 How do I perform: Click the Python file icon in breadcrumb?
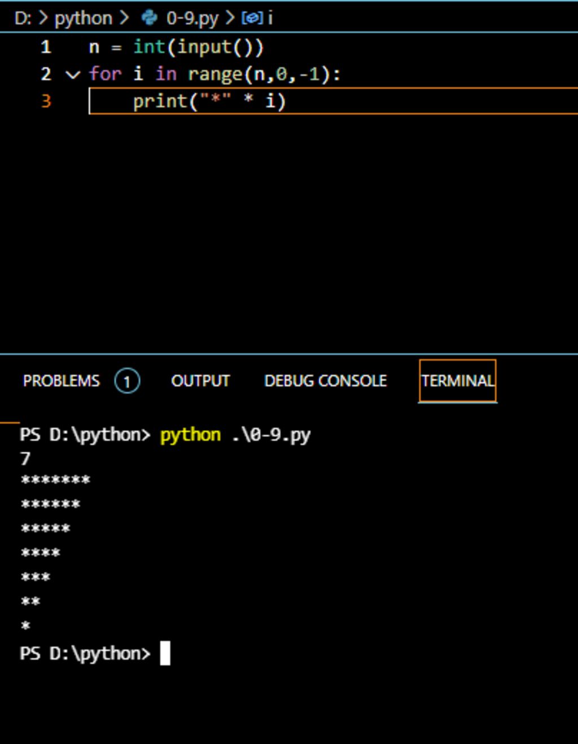point(150,18)
